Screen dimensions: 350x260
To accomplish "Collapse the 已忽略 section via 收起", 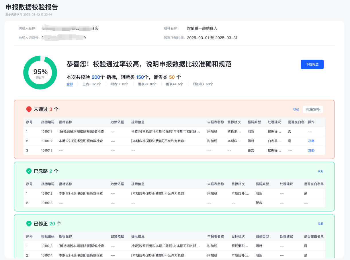I will [320, 171].
